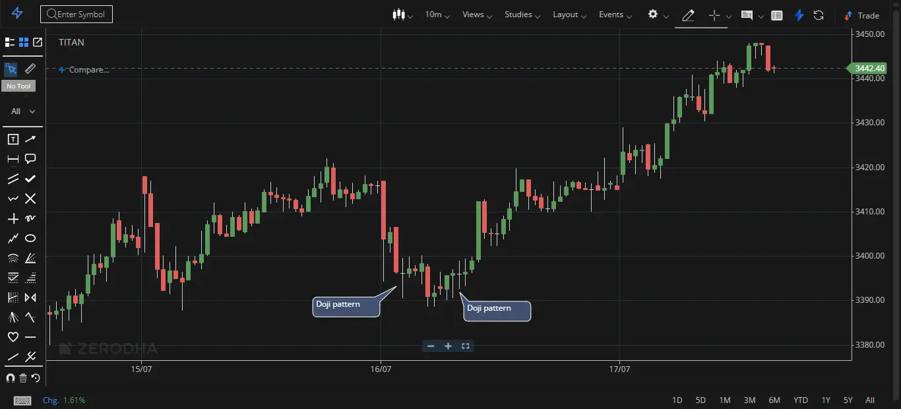Toggle the data table view icon

(777, 15)
